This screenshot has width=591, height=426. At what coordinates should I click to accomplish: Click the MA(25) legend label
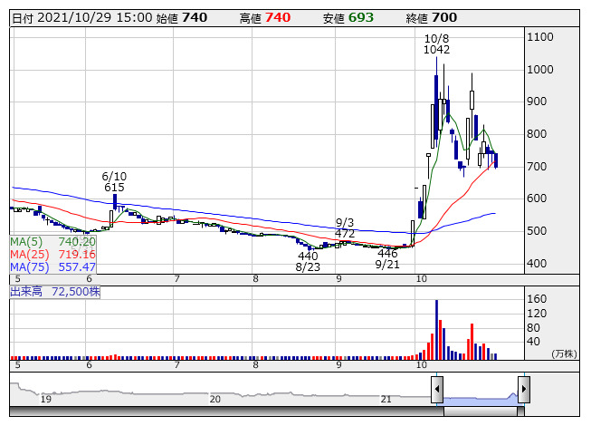52,255
